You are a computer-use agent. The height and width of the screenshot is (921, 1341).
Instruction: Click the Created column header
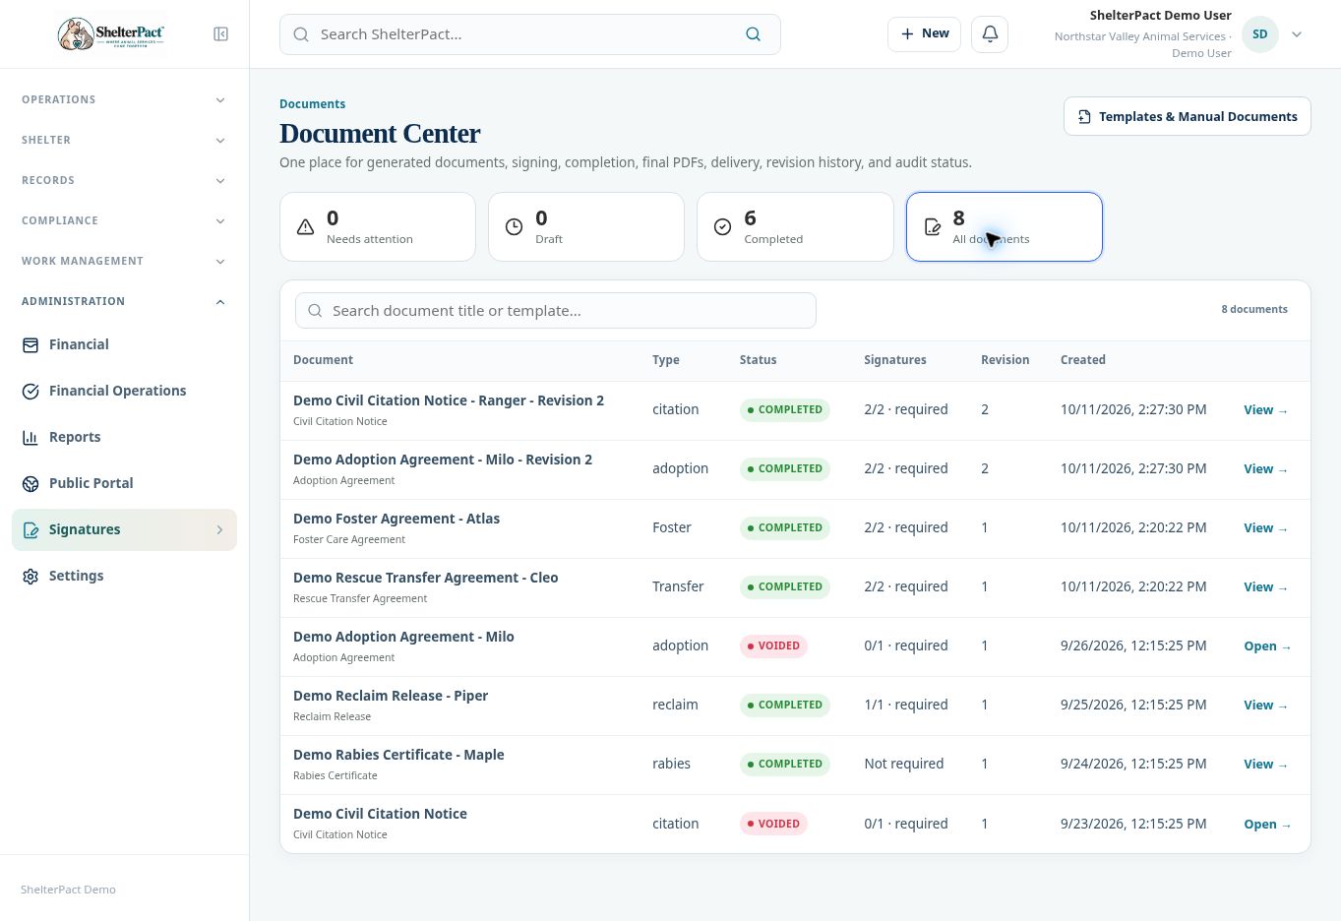click(1083, 360)
